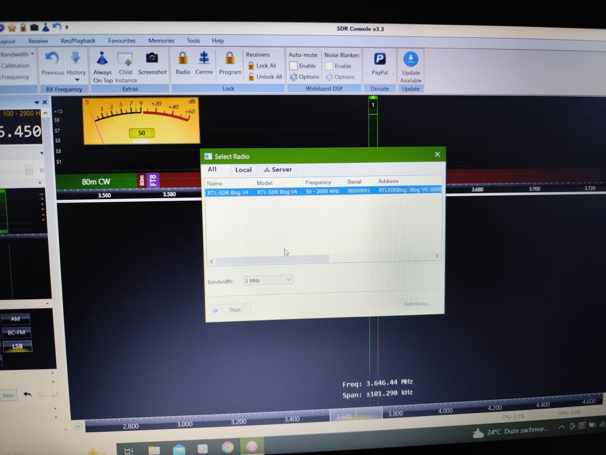
Task: Click the Start button in Select Radio
Action: [230, 310]
